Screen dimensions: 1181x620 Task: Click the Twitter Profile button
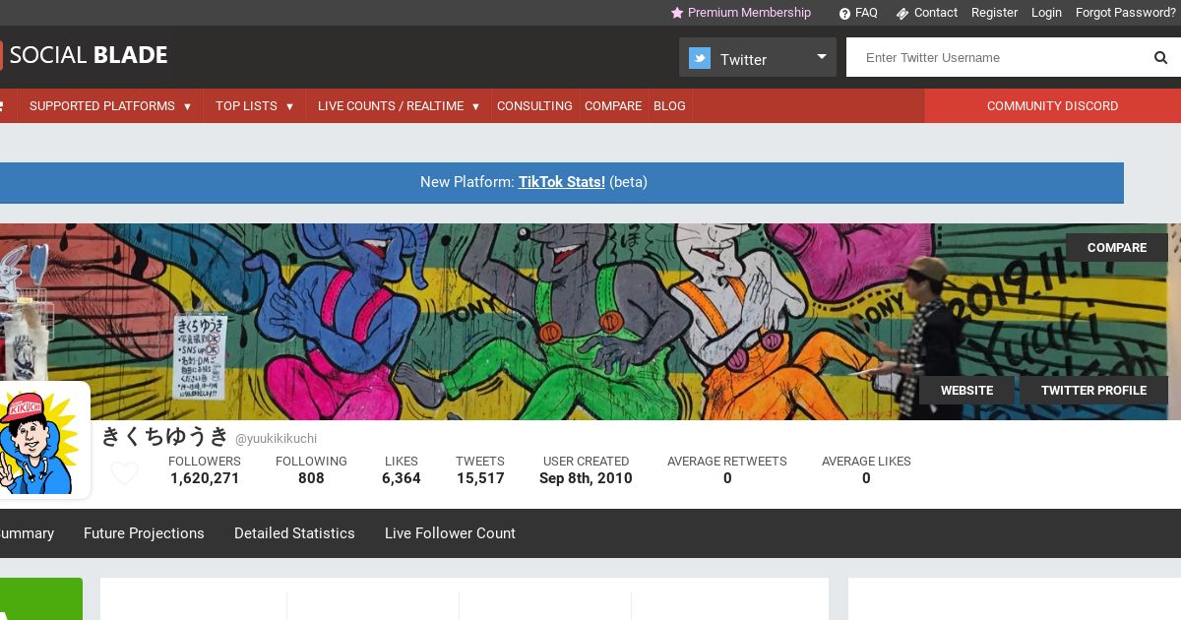click(x=1093, y=390)
